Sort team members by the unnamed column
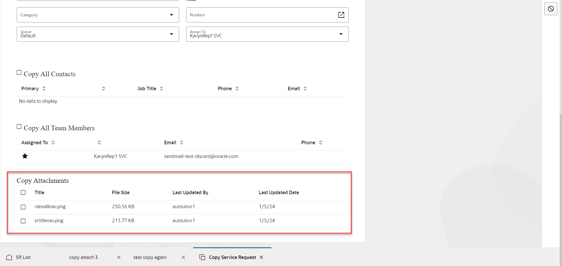 click(99, 142)
